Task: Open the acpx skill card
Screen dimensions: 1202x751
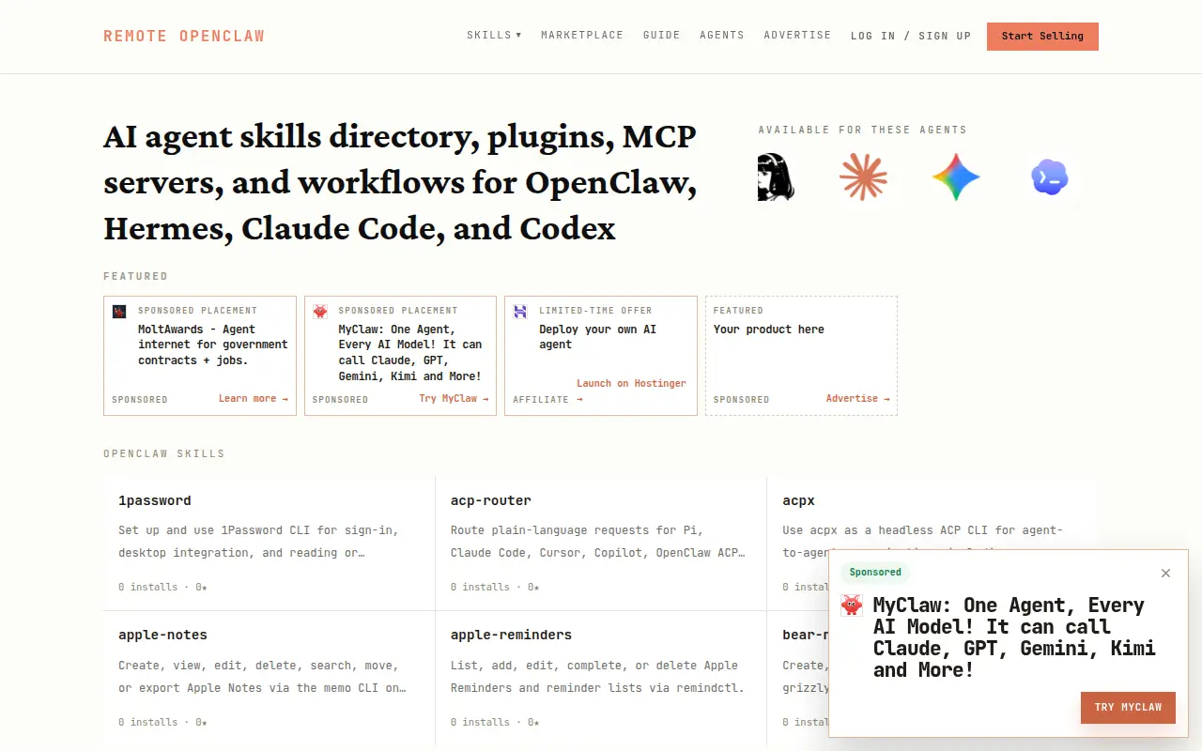Action: point(932,544)
